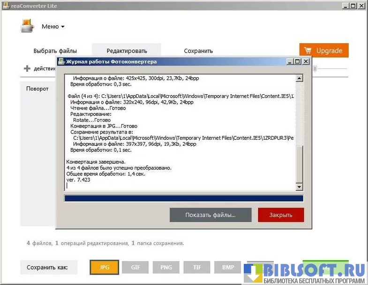Click the shopping cart icon on Upgrade
The width and height of the screenshot is (368, 285).
click(x=308, y=51)
